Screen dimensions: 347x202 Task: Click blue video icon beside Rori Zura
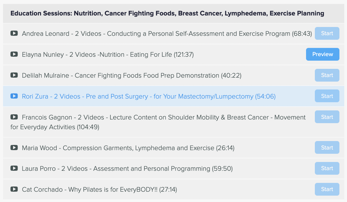coord(14,96)
